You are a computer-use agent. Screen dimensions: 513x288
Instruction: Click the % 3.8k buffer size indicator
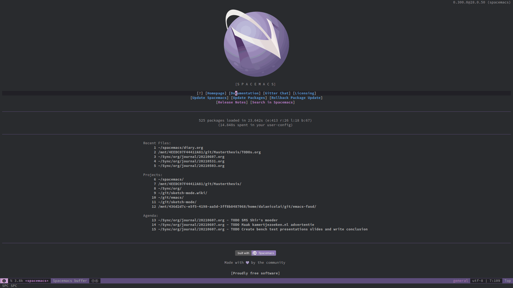(x=17, y=281)
